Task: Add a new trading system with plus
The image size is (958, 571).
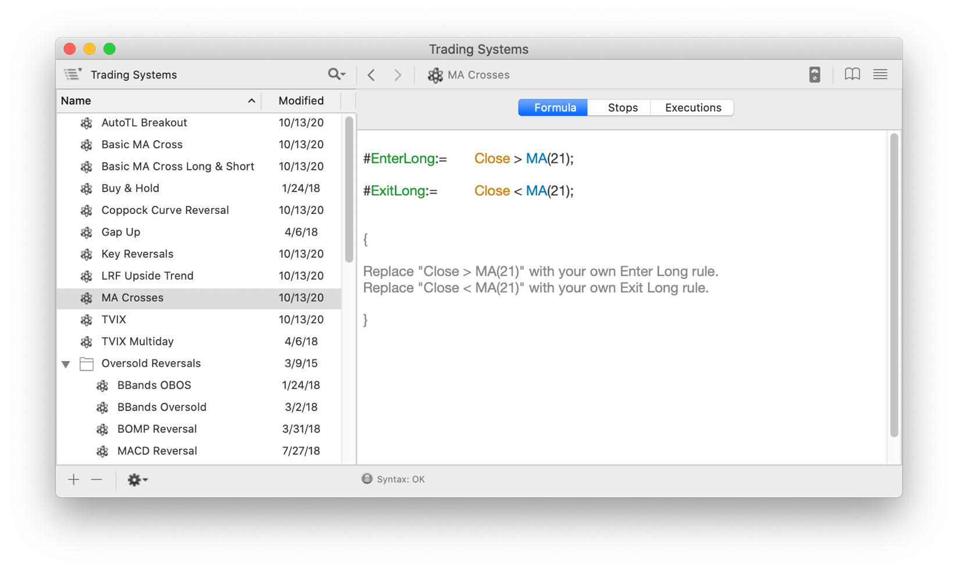Action: point(73,480)
